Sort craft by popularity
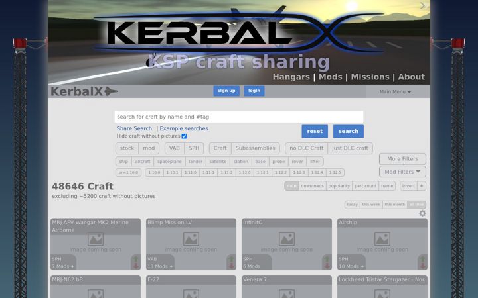This screenshot has width=478, height=298. tap(339, 186)
